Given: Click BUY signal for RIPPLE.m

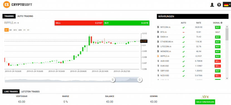Looking at the screenshot, I should coord(218,56).
